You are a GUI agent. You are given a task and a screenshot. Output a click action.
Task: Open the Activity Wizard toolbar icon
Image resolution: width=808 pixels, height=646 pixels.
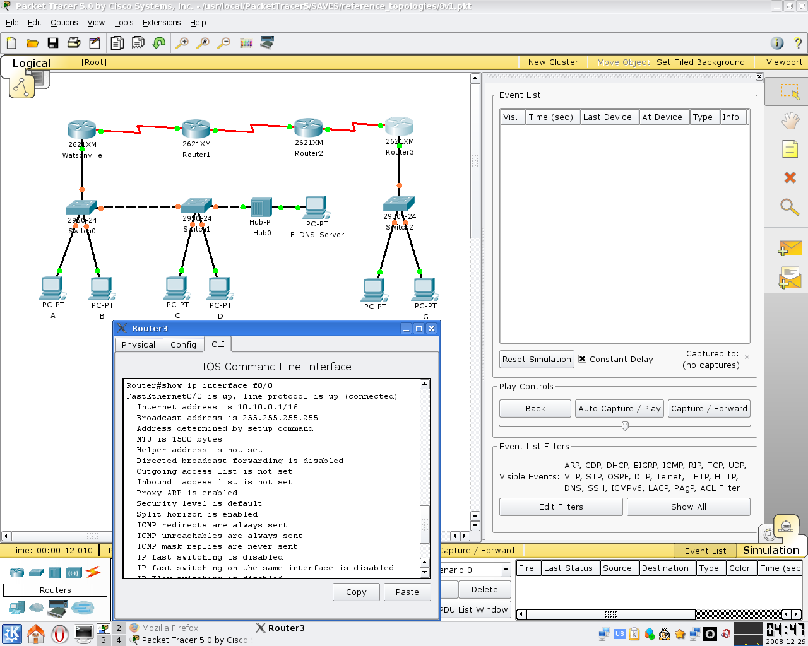(95, 43)
